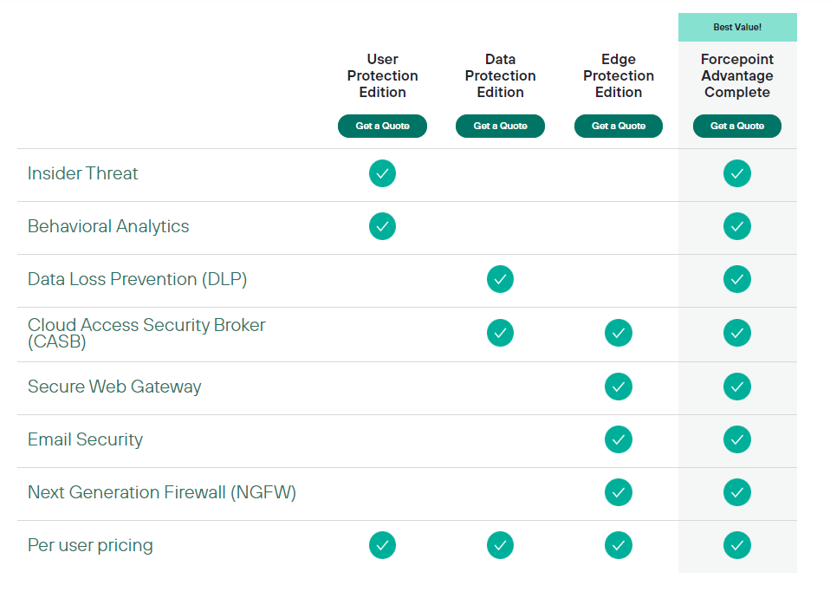Select the Behavioral Analytics row label
This screenshot has width=830, height=598.
(x=108, y=227)
